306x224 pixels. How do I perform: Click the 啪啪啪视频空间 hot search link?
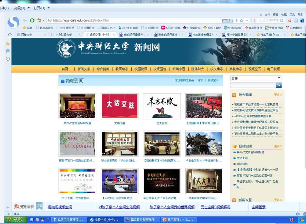(60, 207)
